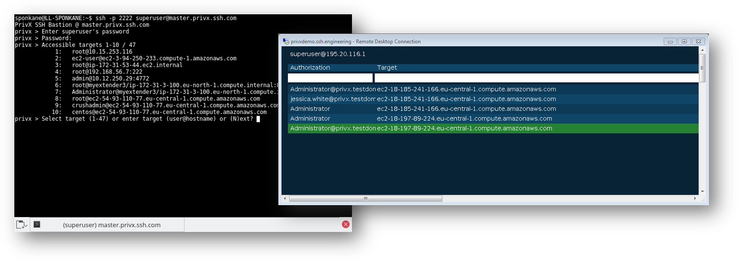
Task: Focus the Target filter input field
Action: [x=536, y=78]
